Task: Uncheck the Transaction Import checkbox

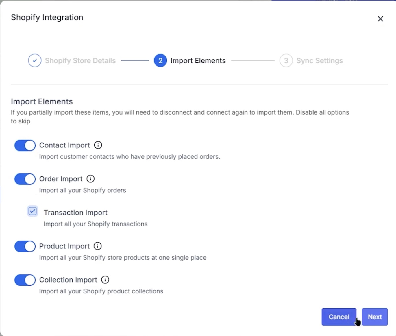Action: (x=33, y=211)
